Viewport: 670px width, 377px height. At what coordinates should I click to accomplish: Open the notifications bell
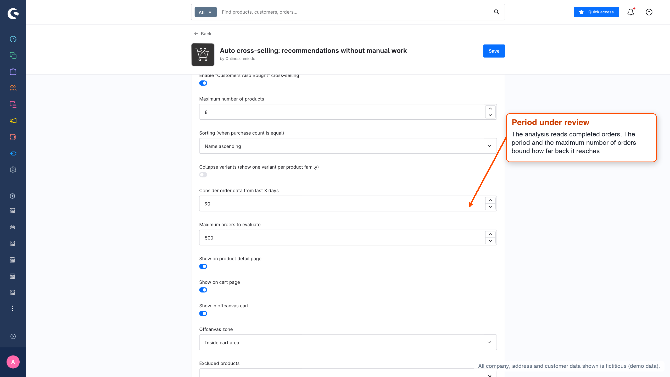631,12
